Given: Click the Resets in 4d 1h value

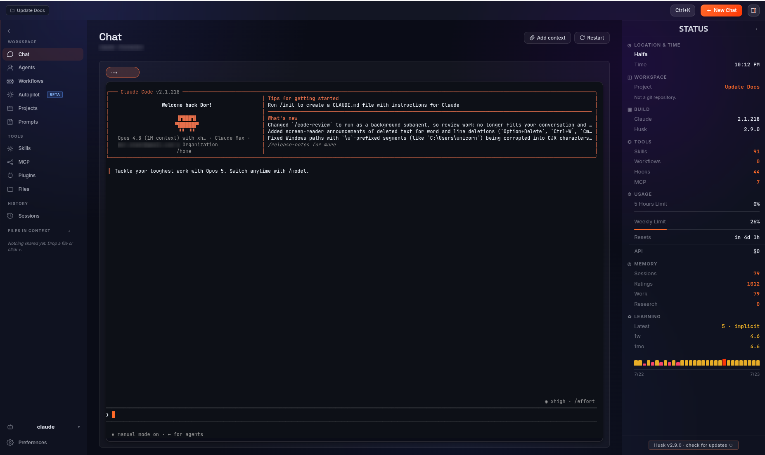Looking at the screenshot, I should [x=747, y=237].
